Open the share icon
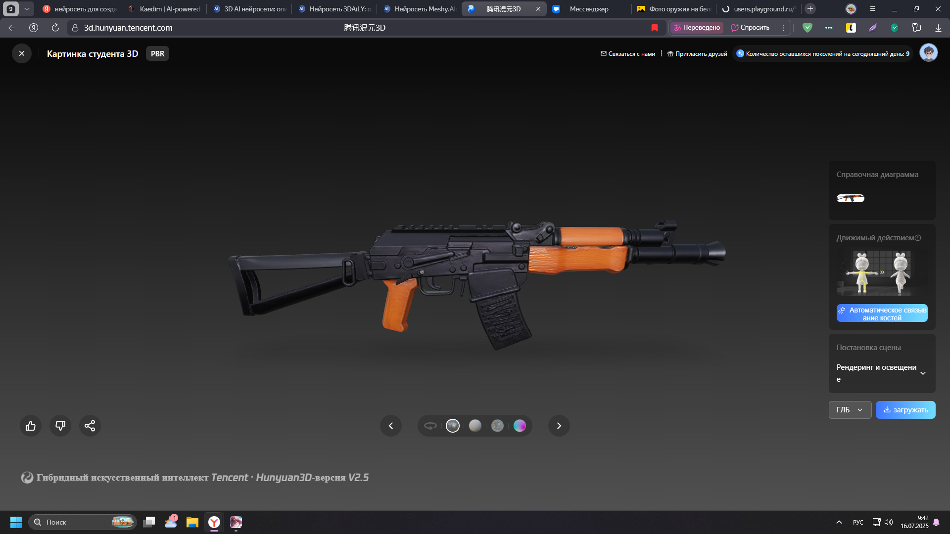The width and height of the screenshot is (950, 534). click(x=90, y=426)
